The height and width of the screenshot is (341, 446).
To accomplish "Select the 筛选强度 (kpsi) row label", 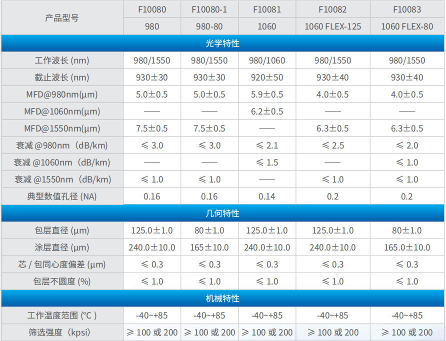I will 62,332.
